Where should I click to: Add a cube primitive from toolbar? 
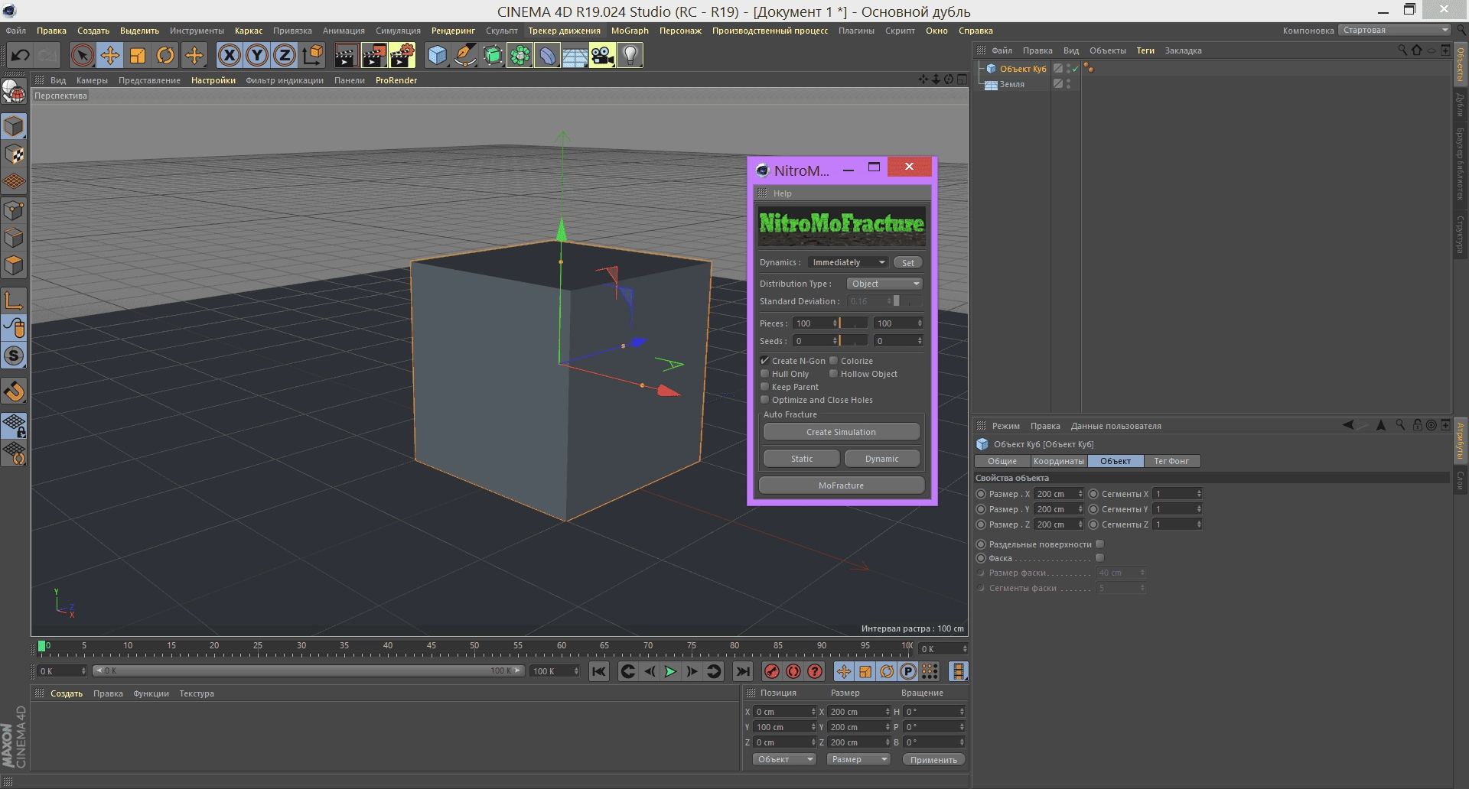coord(437,55)
